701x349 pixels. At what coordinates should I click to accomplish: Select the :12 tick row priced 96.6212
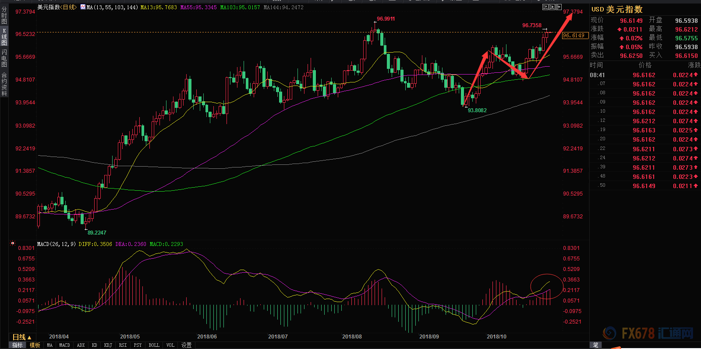pyautogui.click(x=644, y=121)
